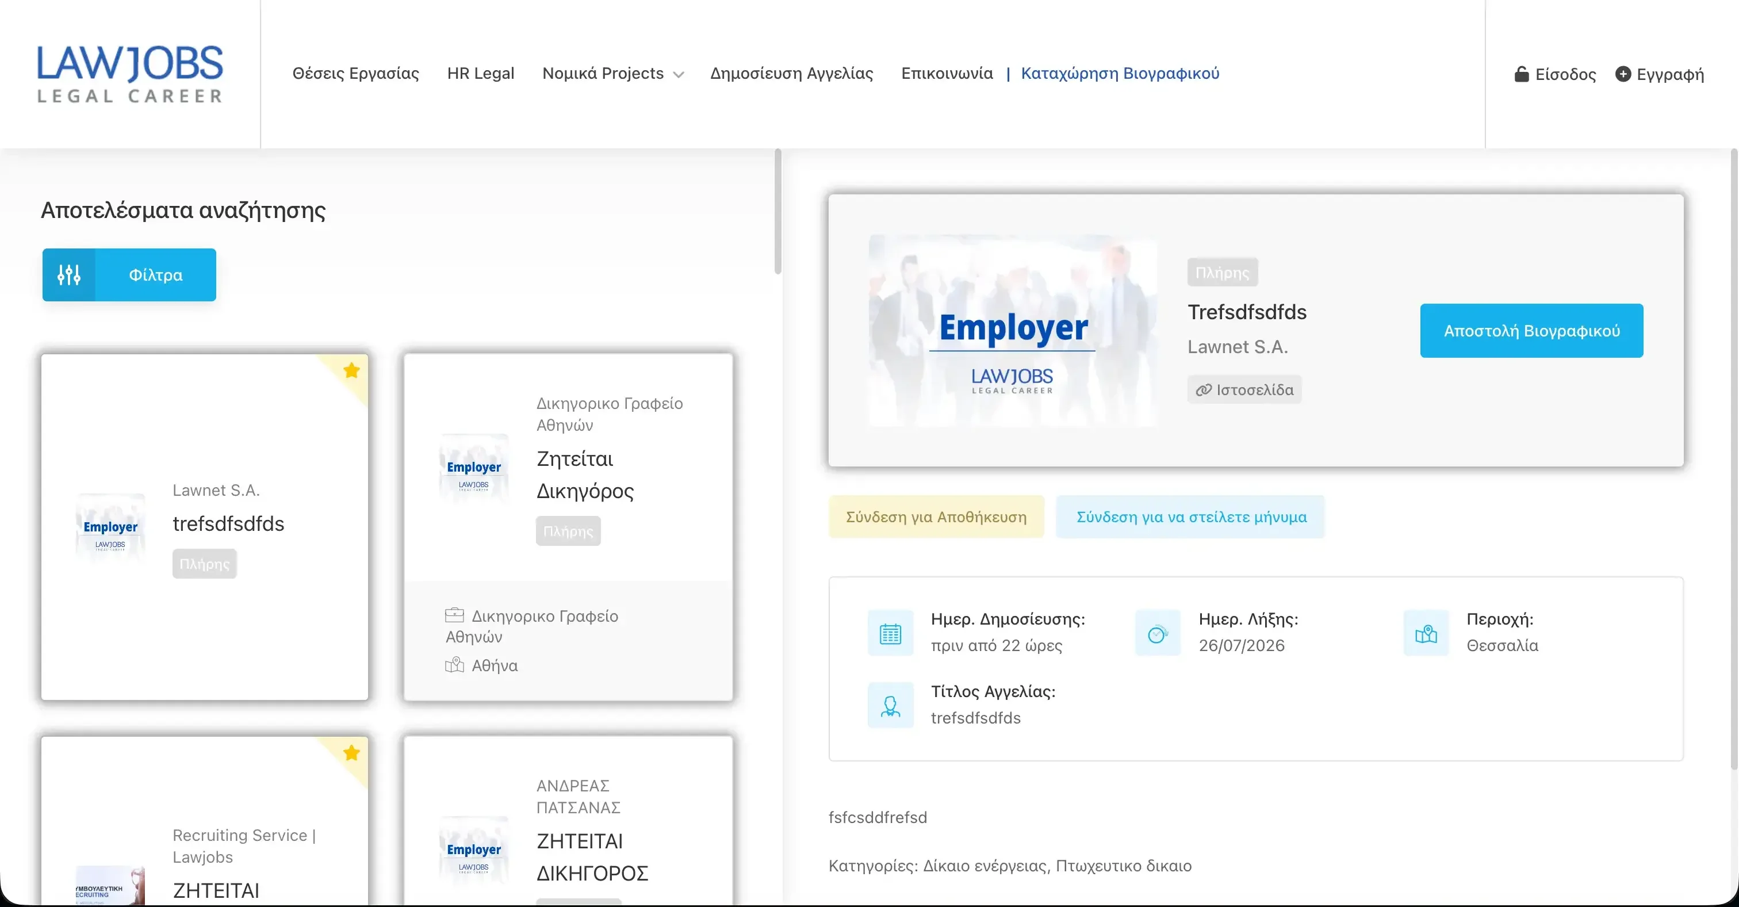Click briefcase icon on Ζητείται Δικηγόρος card

point(454,615)
